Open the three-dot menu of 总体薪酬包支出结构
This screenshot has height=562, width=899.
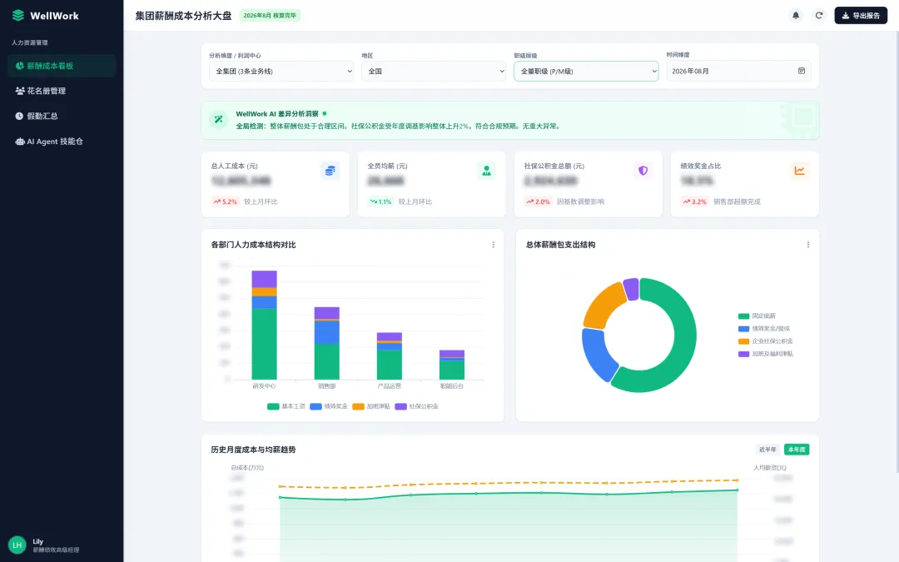tap(807, 245)
